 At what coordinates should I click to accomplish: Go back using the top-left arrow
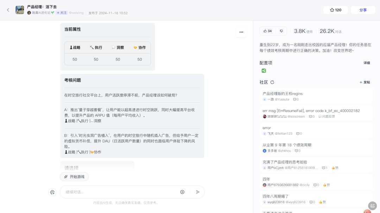8,10
